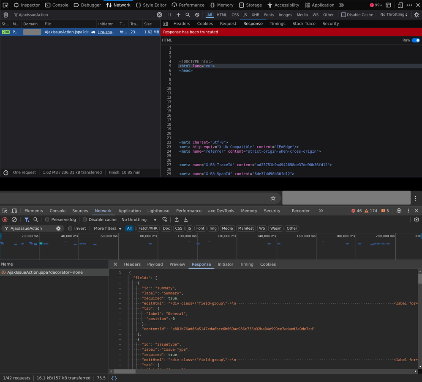
Task: Click the AjaxIssueAction filter input in Chrome
Action: pyautogui.click(x=32, y=228)
